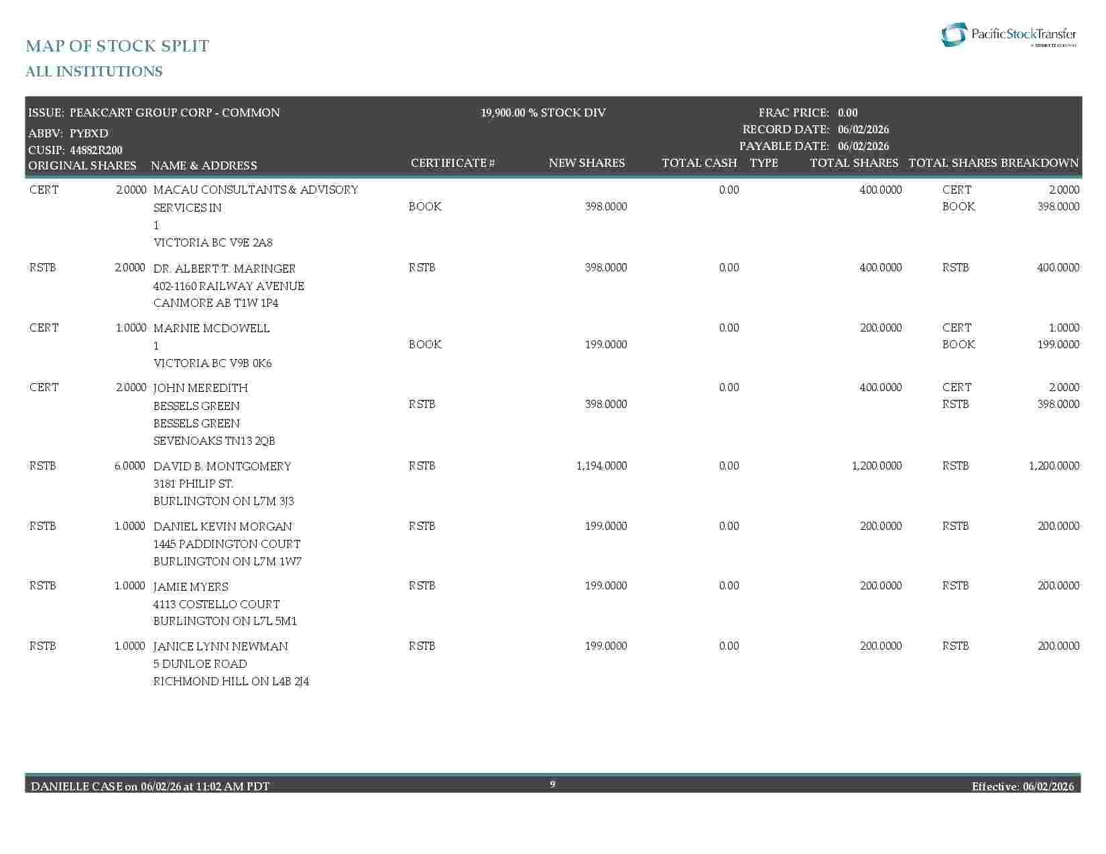Click the RSTB certificate entry for John Meredith
Image resolution: width=1106 pixels, height=854 pixels.
(x=422, y=404)
